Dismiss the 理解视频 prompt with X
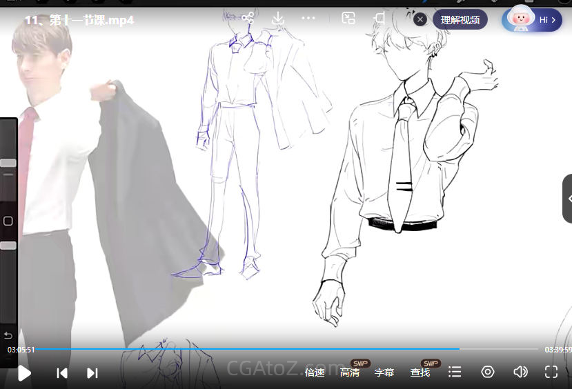 (x=420, y=19)
